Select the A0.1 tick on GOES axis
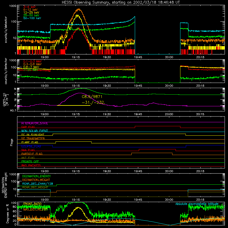Image resolution: width=228 pixels, height=228 pixels. pos(13,111)
